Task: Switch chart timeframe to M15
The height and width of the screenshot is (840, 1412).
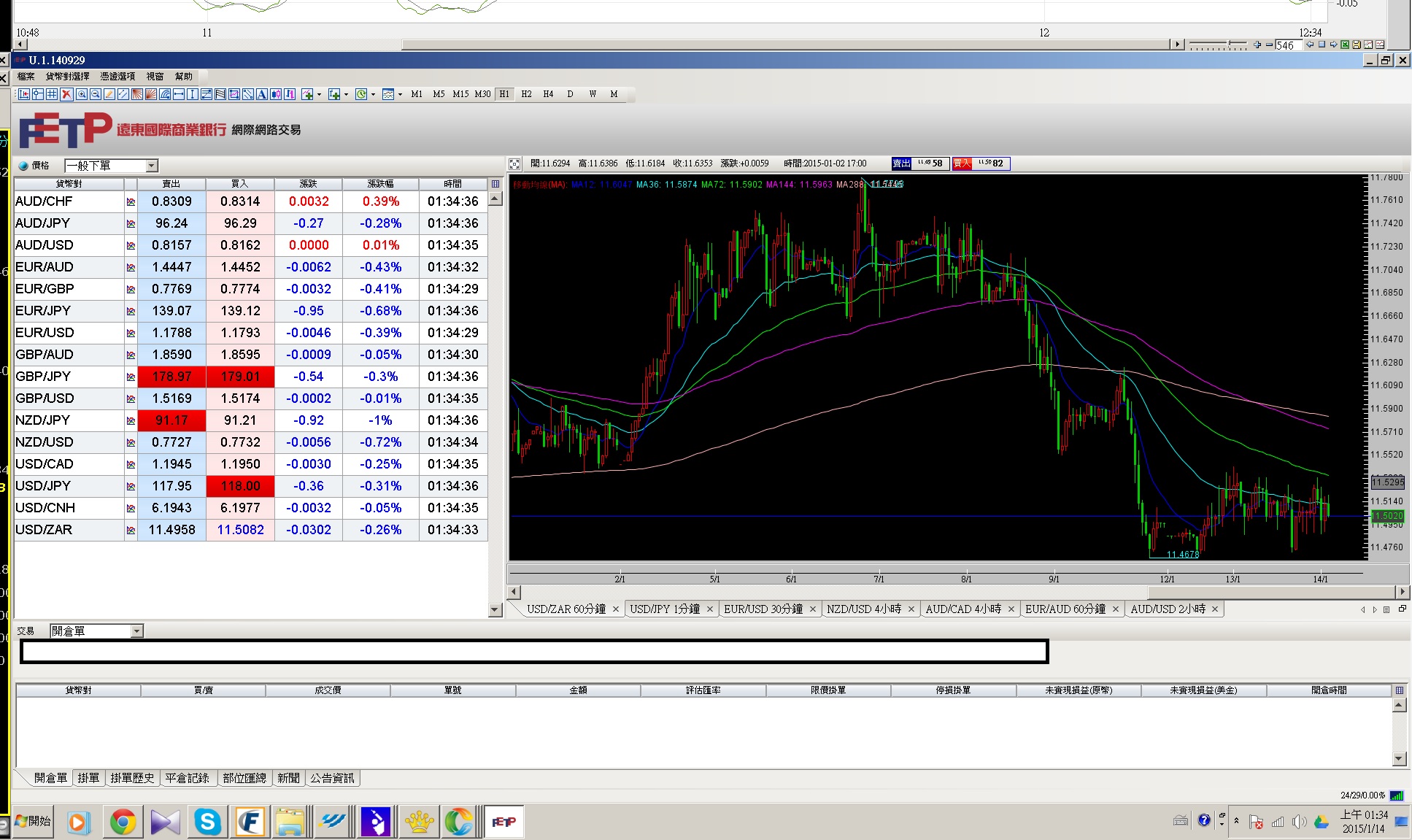Action: pyautogui.click(x=460, y=94)
